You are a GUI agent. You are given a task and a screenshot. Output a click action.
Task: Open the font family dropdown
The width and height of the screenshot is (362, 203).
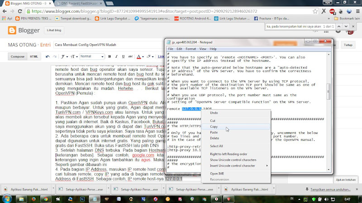click(64, 56)
